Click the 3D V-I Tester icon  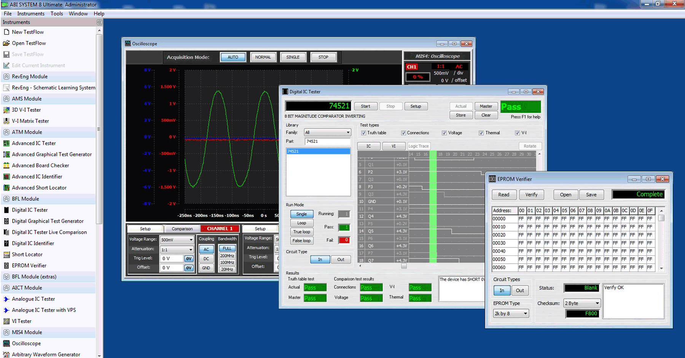point(6,110)
